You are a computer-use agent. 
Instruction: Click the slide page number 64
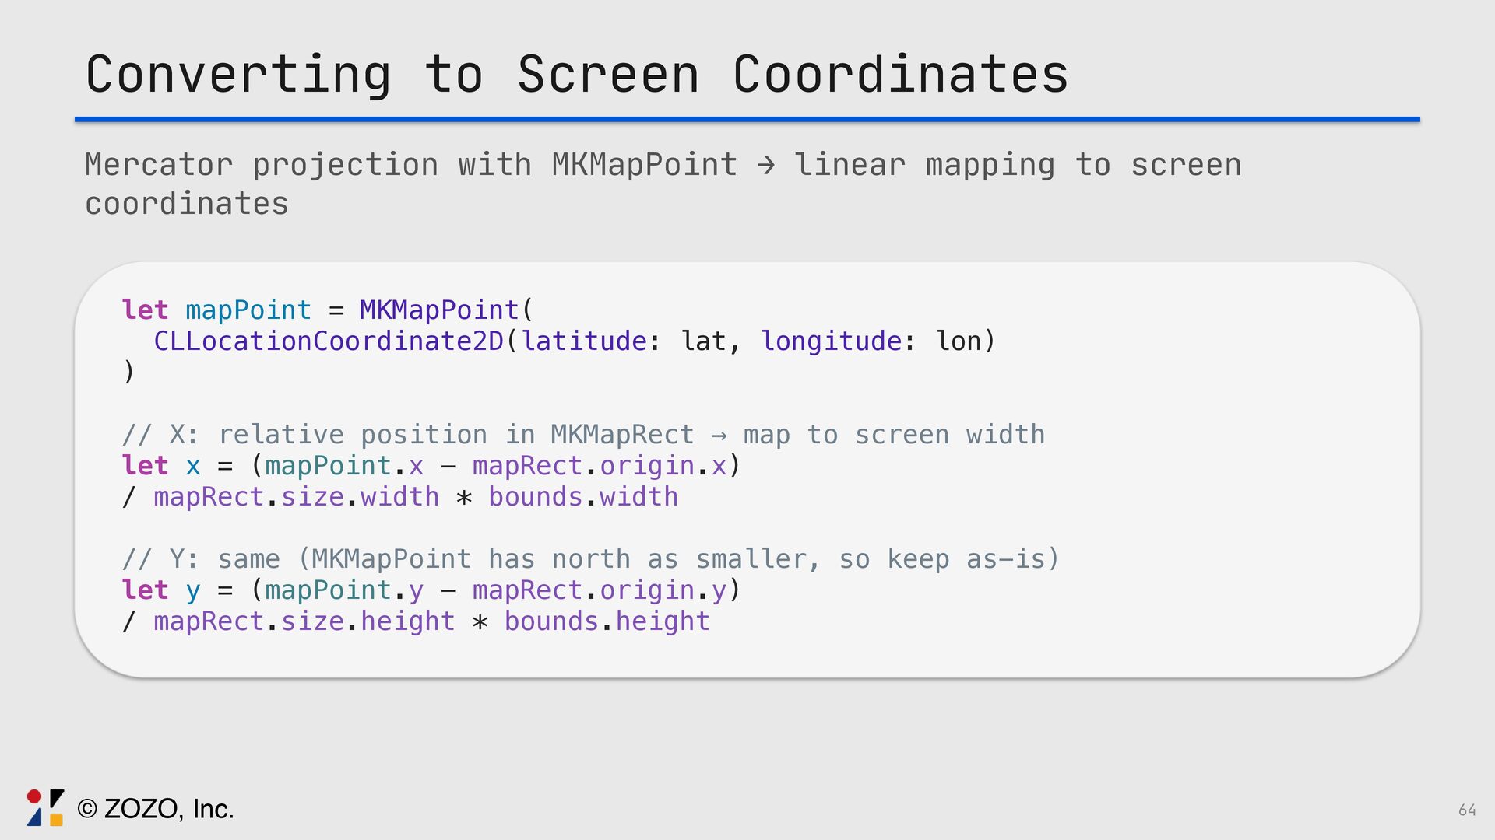pyautogui.click(x=1467, y=810)
